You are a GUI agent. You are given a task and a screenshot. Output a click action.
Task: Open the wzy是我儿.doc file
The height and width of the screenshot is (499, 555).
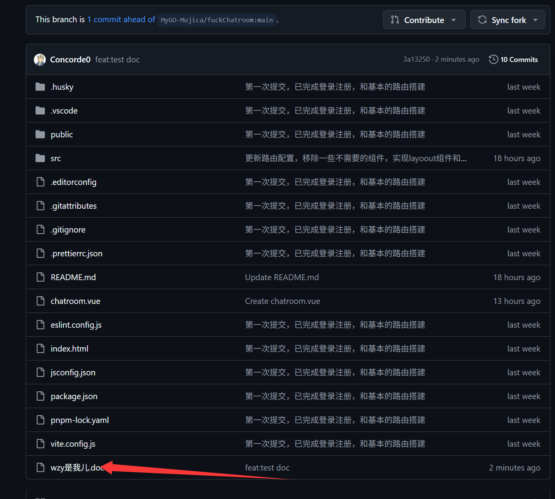coord(77,468)
